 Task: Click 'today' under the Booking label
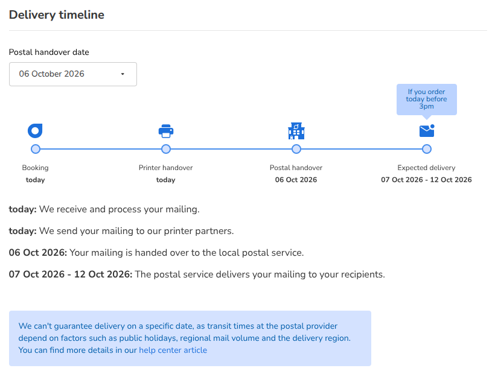36,180
